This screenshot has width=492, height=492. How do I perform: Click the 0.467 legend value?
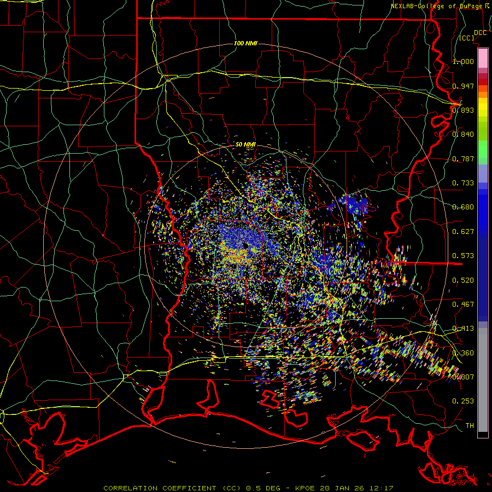point(463,304)
